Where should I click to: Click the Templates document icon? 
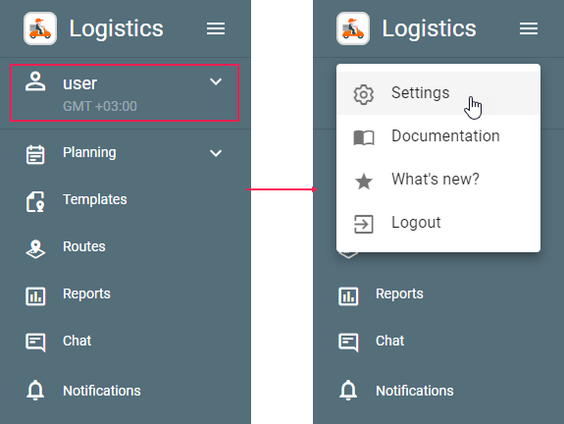(x=35, y=201)
